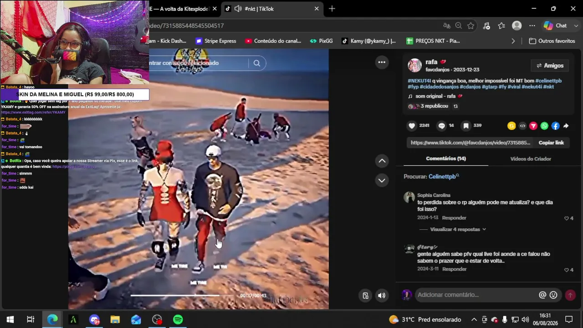Open Edge Settings and more menu
This screenshot has width=583, height=328.
(532, 26)
